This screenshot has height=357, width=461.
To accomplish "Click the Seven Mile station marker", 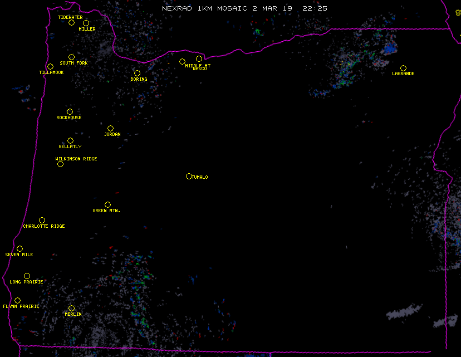I will pos(19,249).
